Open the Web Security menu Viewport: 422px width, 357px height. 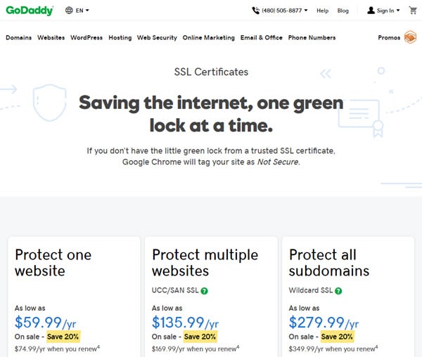pos(157,38)
